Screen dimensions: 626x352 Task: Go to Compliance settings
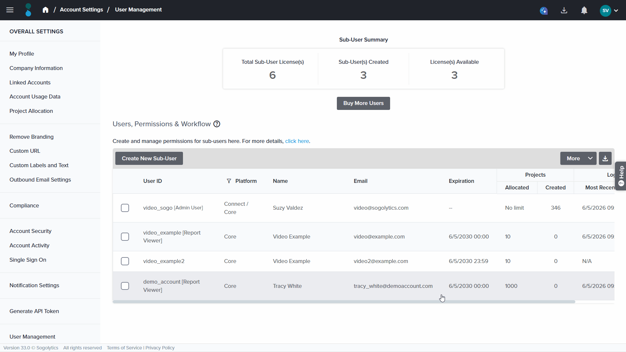(24, 205)
